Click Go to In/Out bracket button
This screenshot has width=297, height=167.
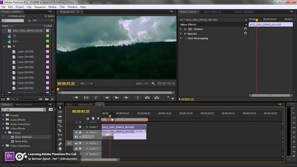click(86, 98)
